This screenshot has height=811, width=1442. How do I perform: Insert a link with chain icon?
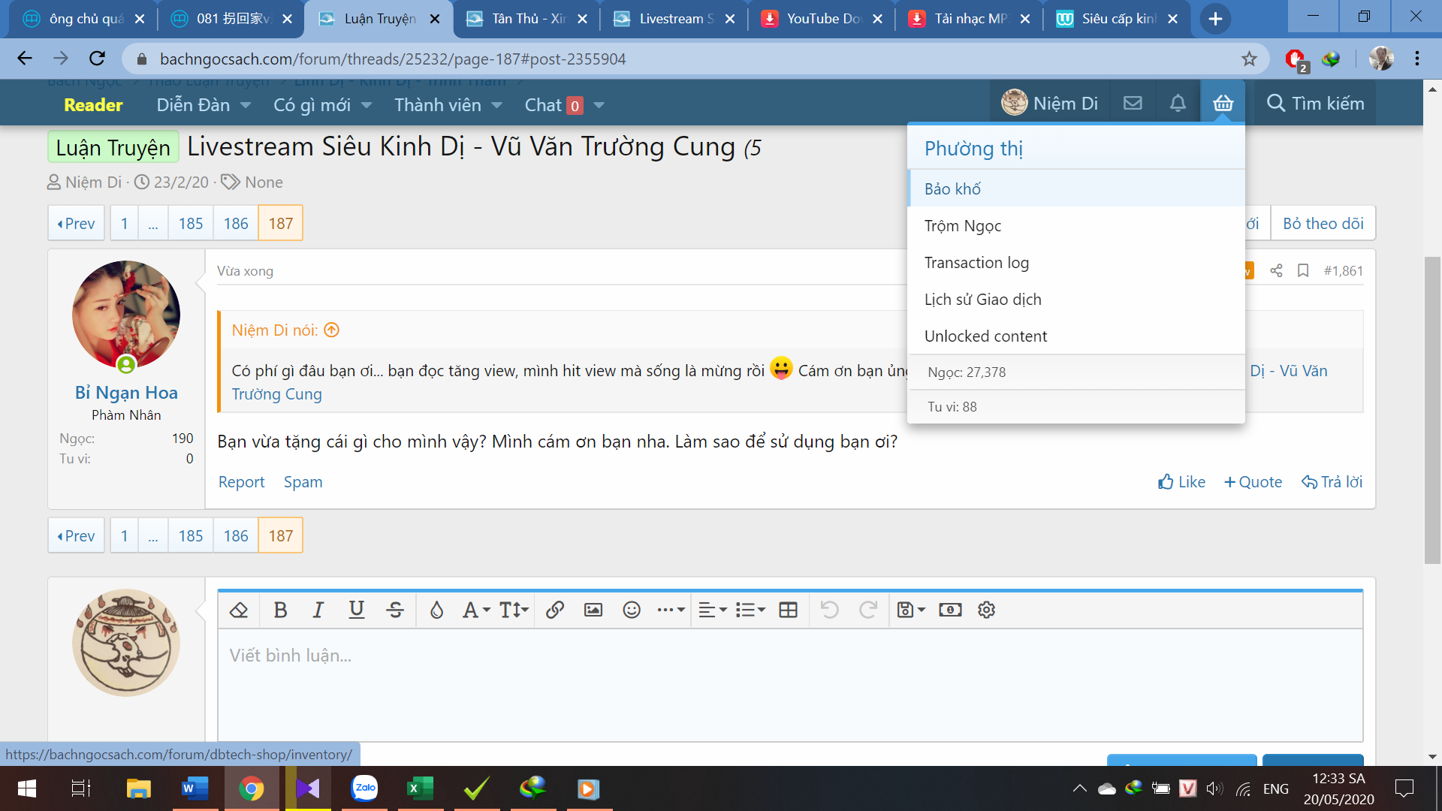[555, 610]
